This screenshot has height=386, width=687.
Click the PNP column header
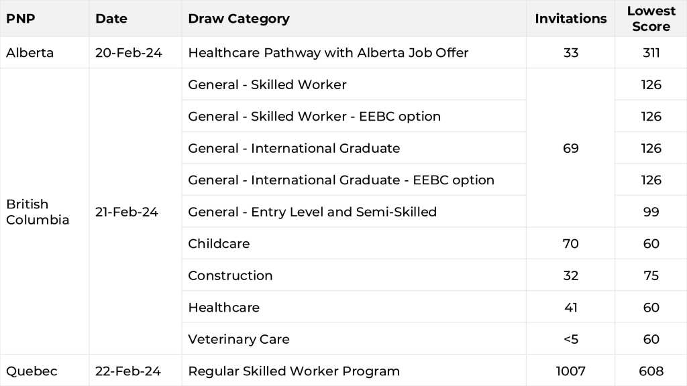21,19
